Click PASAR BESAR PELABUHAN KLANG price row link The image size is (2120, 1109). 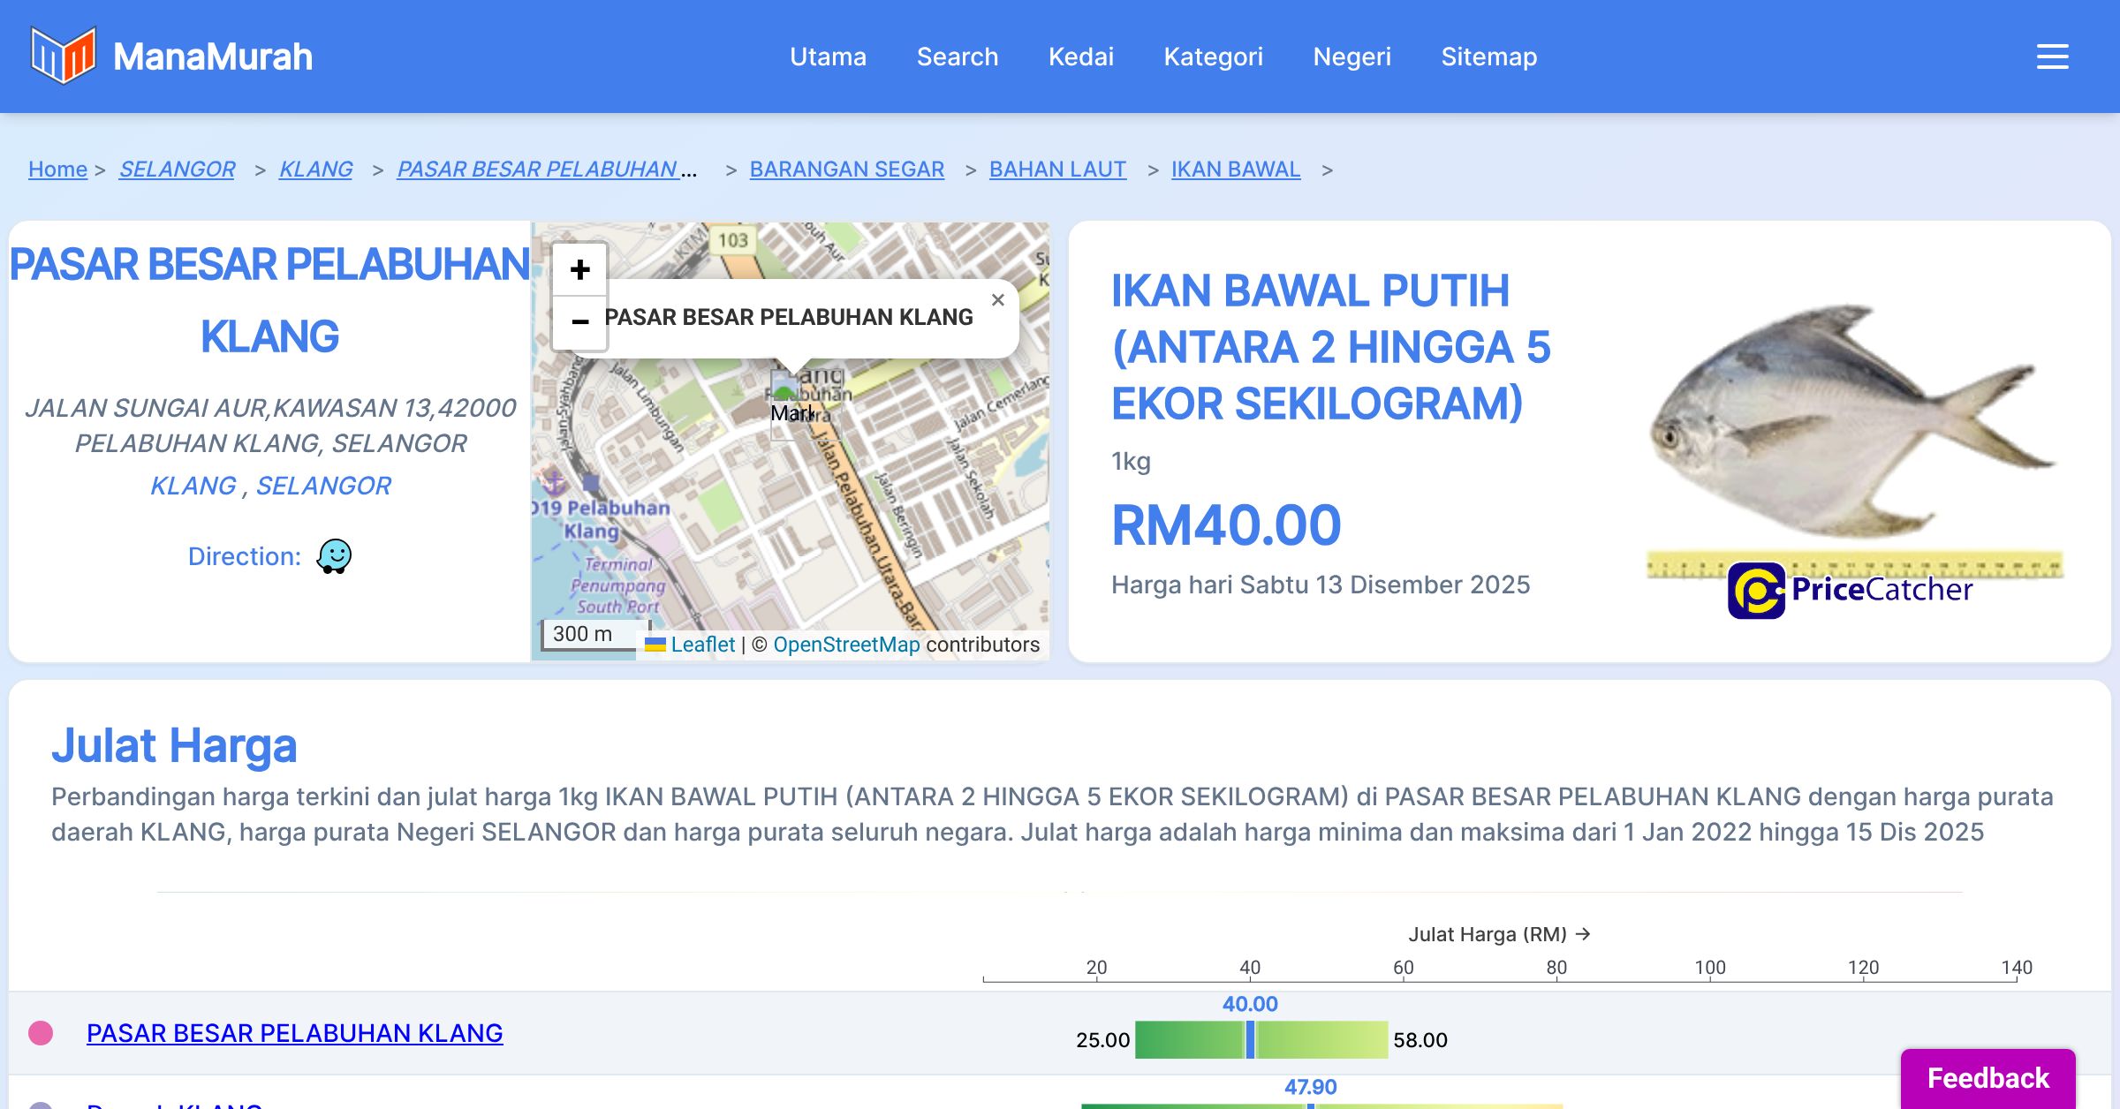[x=294, y=1033]
